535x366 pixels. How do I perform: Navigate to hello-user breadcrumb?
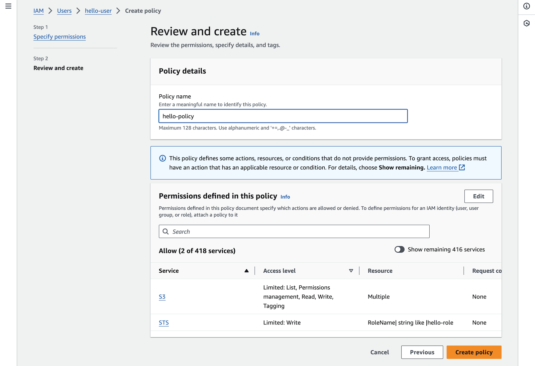98,11
